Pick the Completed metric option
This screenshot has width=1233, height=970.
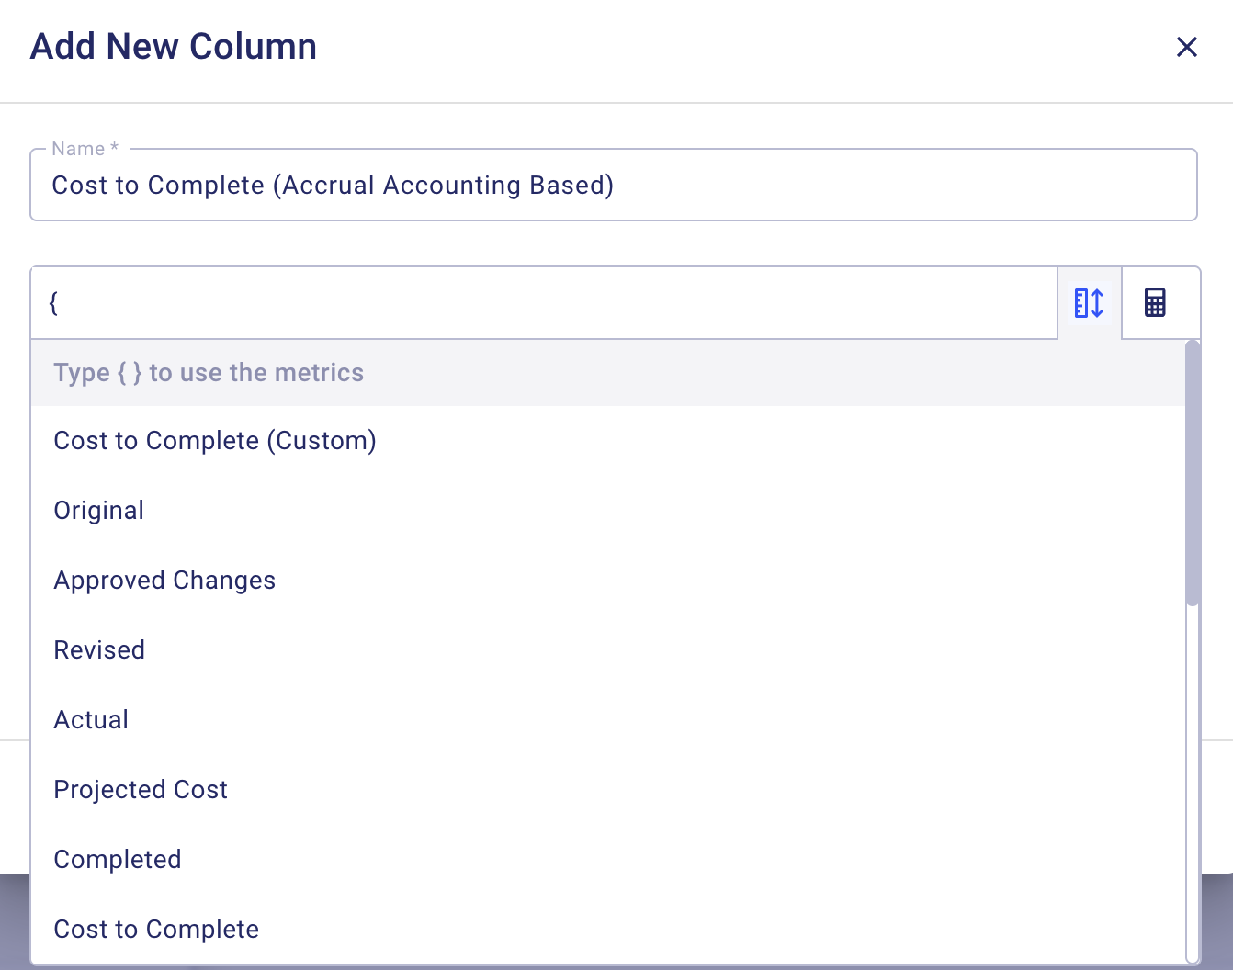coord(118,860)
